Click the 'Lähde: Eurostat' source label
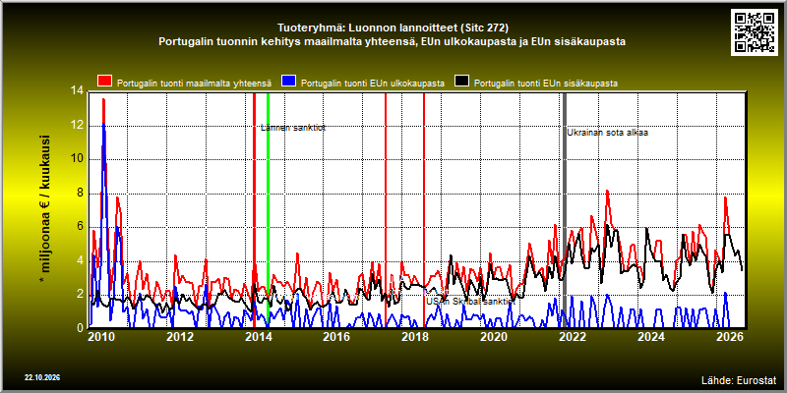The image size is (787, 393). 739,379
